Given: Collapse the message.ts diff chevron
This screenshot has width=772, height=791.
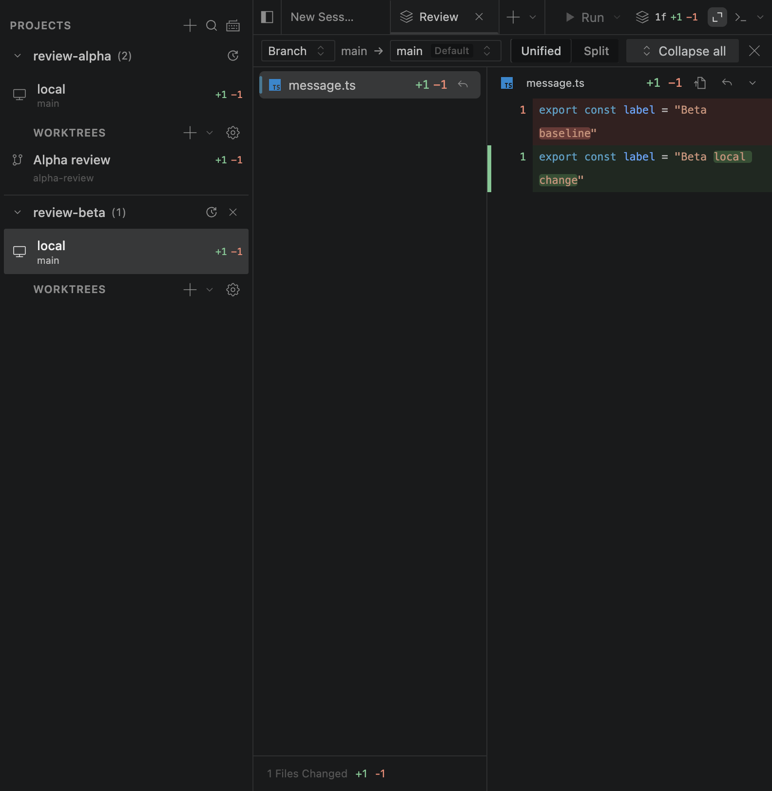Looking at the screenshot, I should point(753,83).
